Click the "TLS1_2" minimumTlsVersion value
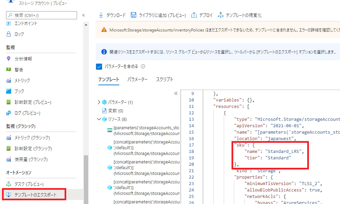Viewport: 340px width, 204px height. click(309, 184)
